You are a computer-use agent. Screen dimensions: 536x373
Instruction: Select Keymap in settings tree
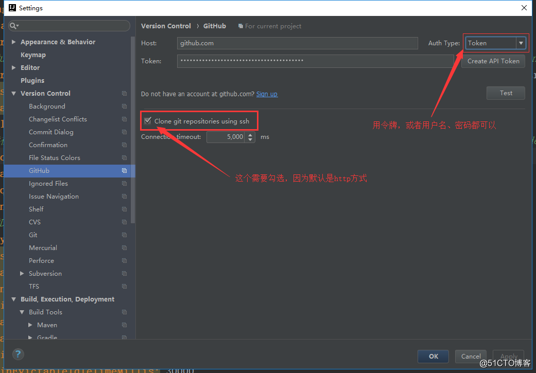pyautogui.click(x=33, y=55)
